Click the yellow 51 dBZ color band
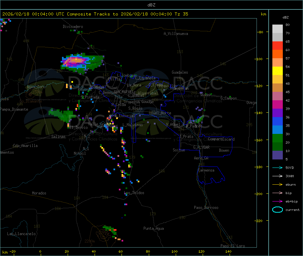The image size is (303, 256). click(277, 71)
